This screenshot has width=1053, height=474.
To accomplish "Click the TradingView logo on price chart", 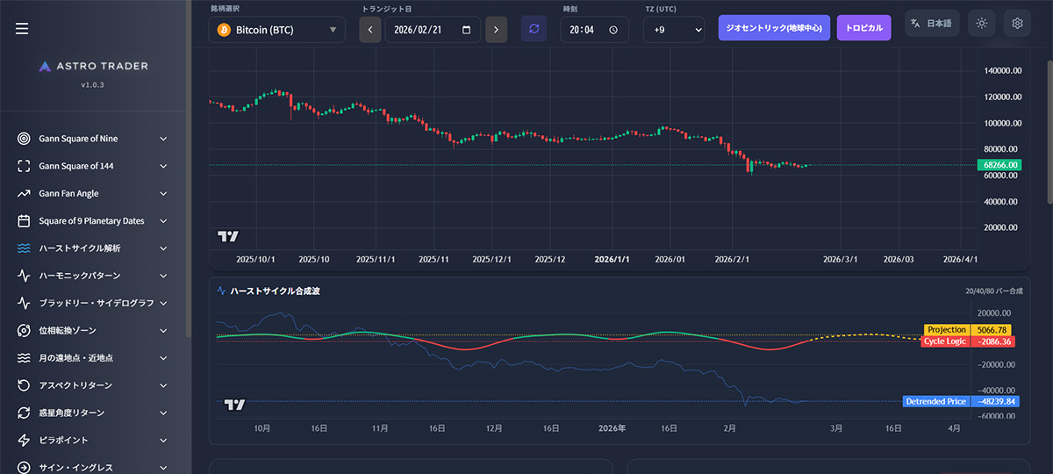I will (228, 236).
